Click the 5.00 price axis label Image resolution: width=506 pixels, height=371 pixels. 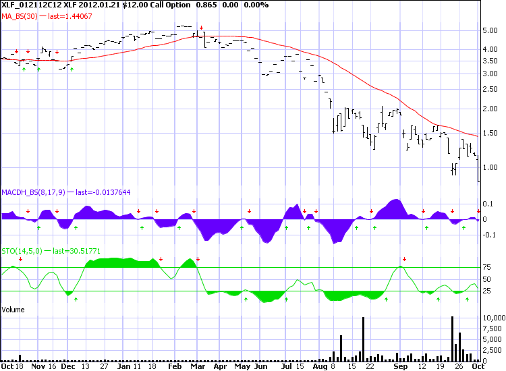(x=489, y=30)
